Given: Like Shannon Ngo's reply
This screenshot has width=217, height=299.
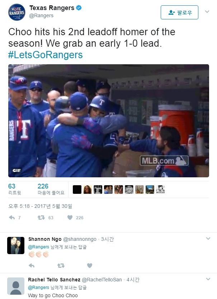Looking at the screenshot, I should [90, 266].
